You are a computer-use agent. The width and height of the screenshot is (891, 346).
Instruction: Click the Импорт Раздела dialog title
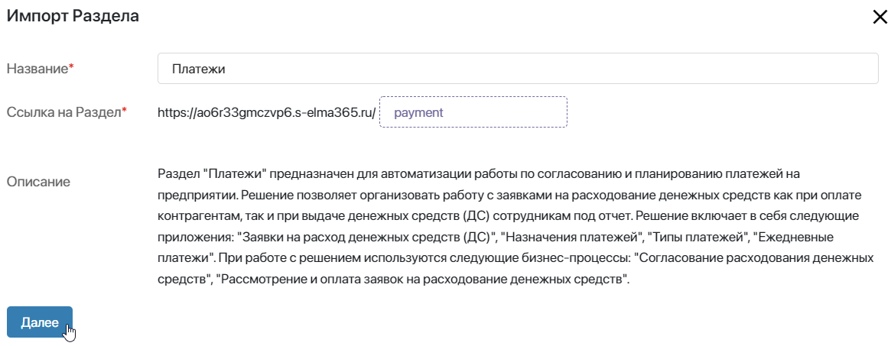click(73, 17)
